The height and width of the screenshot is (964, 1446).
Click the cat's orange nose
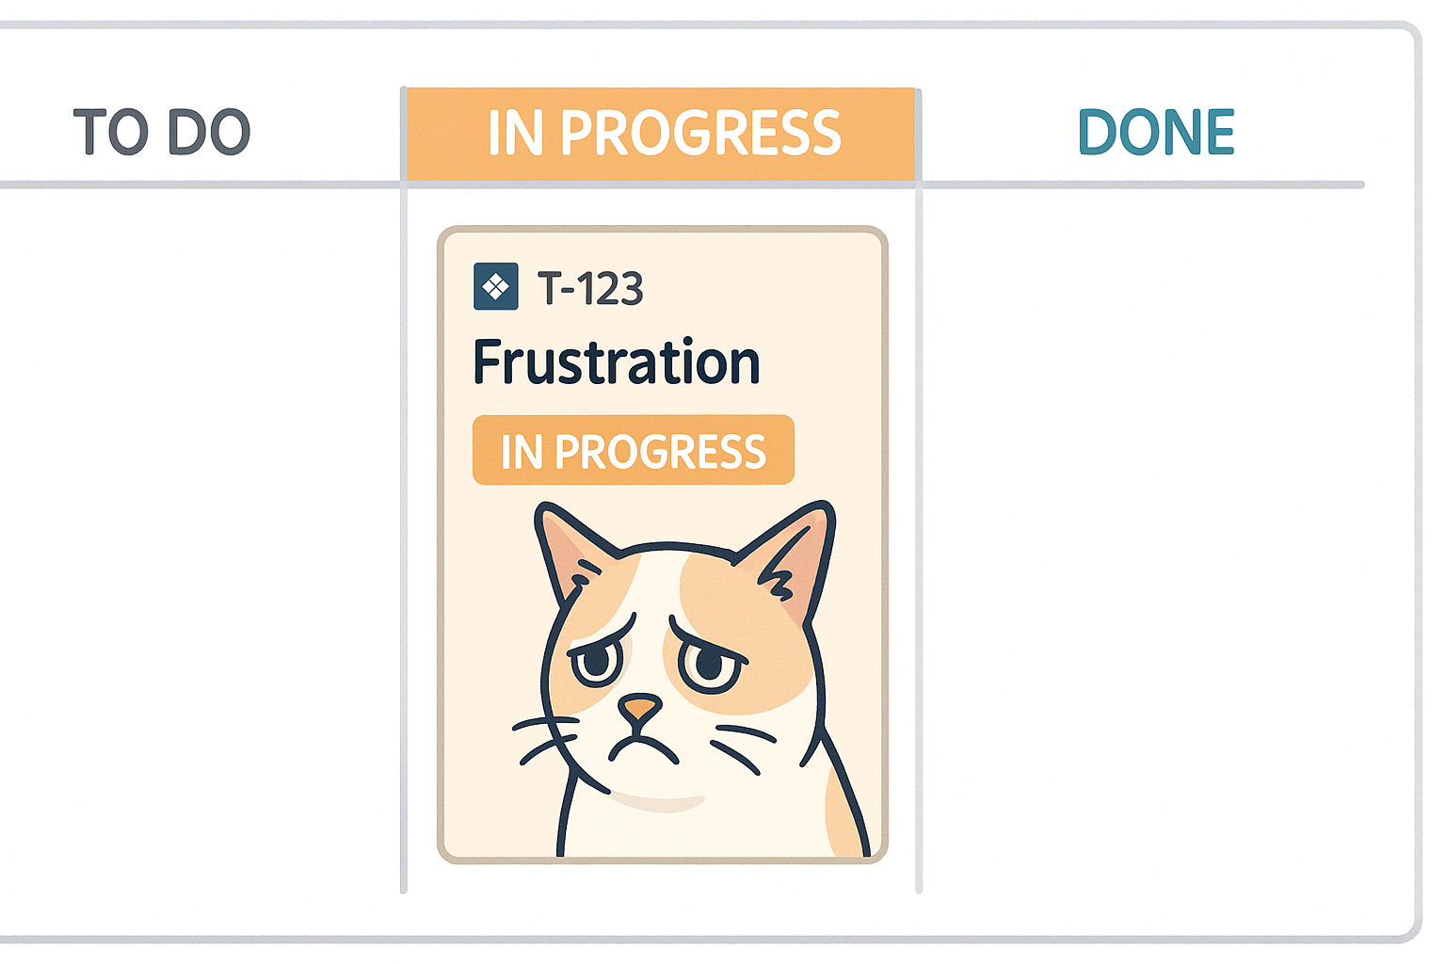click(639, 708)
